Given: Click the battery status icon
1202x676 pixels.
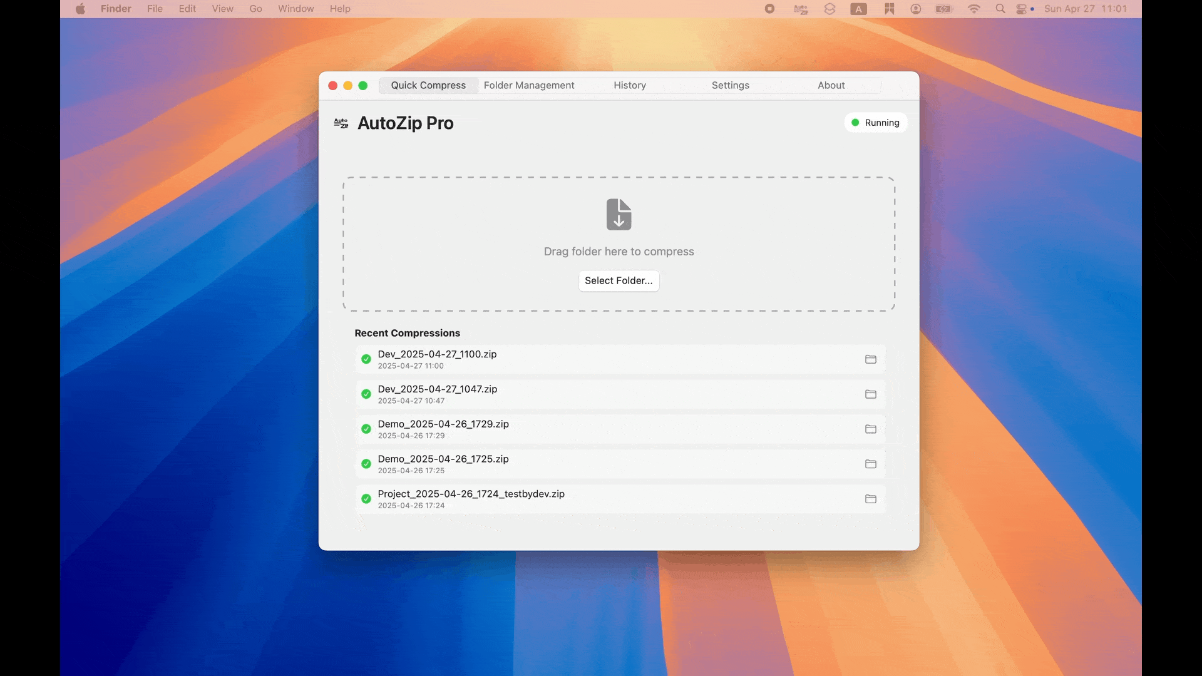Looking at the screenshot, I should [943, 9].
